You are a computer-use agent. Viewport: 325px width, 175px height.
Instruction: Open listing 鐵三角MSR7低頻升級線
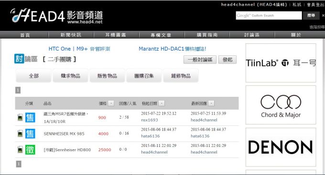[x=66, y=117]
